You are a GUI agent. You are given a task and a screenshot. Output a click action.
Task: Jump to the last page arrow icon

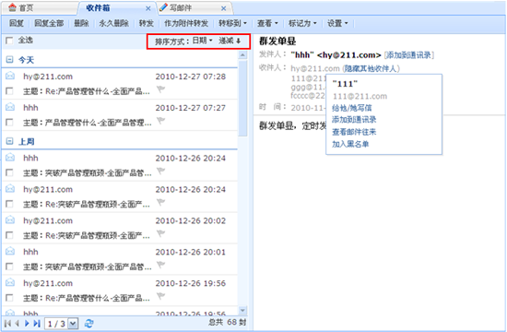pos(37,323)
